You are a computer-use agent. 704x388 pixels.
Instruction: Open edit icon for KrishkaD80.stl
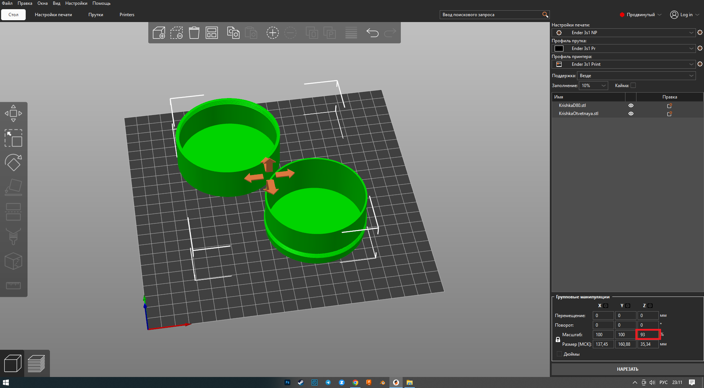pyautogui.click(x=669, y=105)
